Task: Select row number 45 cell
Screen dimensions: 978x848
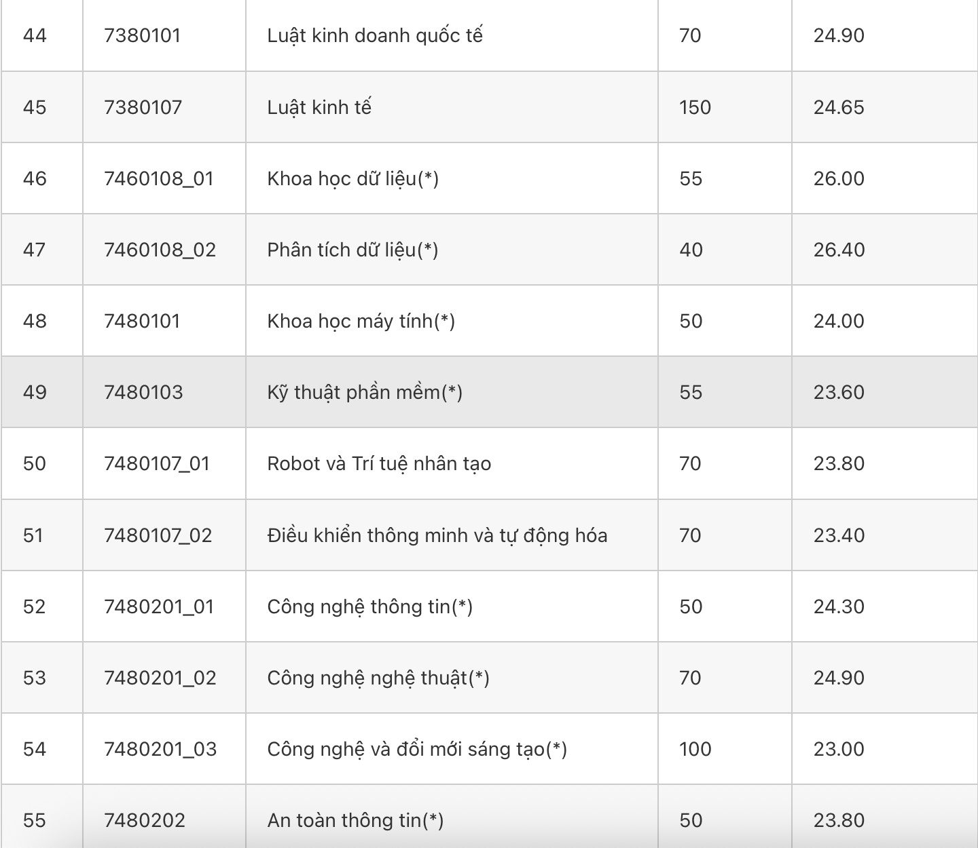Action: click(42, 107)
